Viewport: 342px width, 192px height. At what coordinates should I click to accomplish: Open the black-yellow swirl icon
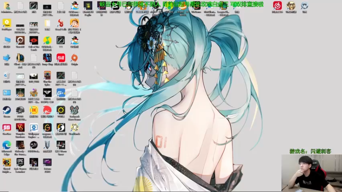(x=61, y=128)
